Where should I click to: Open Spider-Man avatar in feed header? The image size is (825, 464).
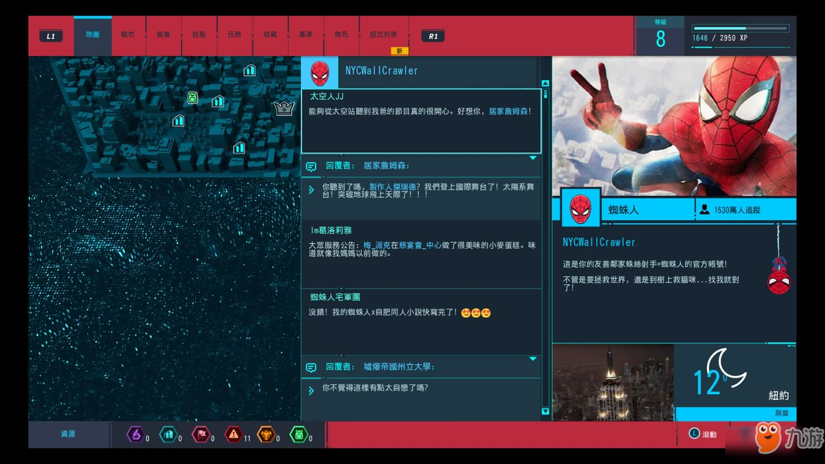click(319, 73)
